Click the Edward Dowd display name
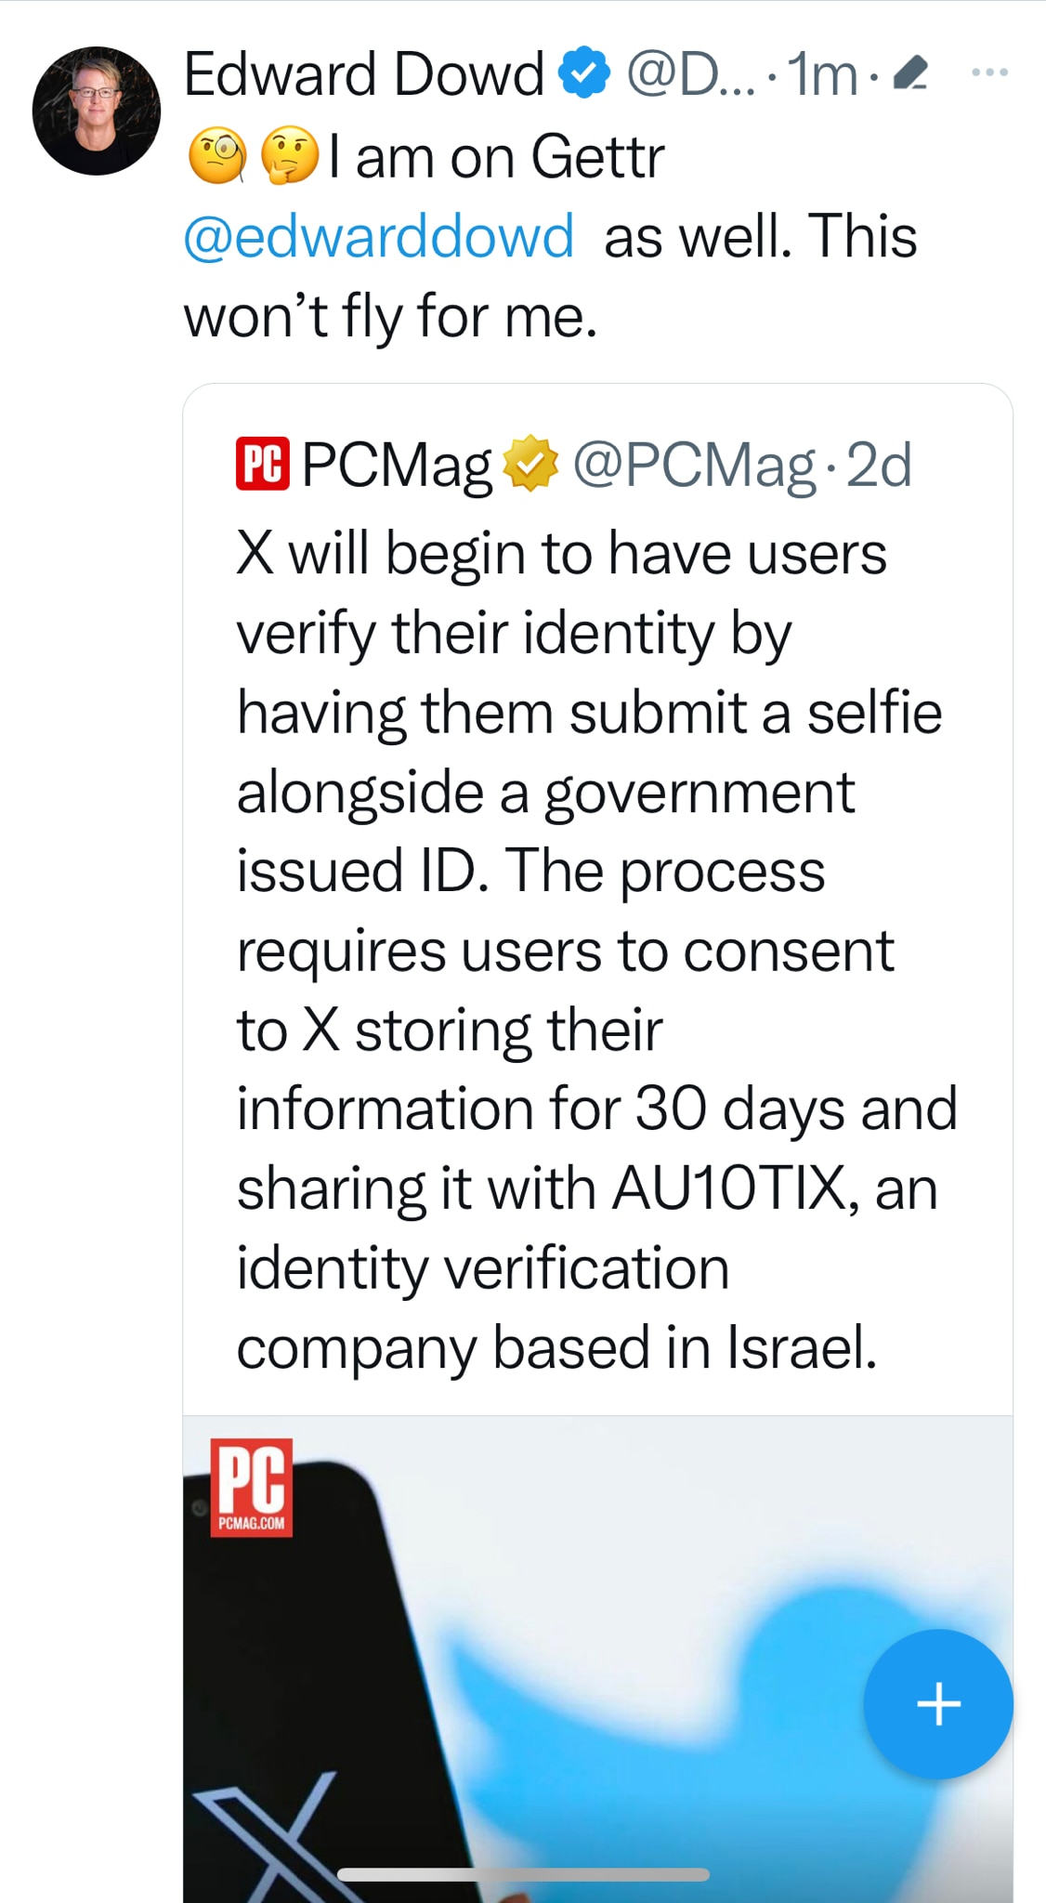This screenshot has width=1046, height=1903. tap(363, 73)
